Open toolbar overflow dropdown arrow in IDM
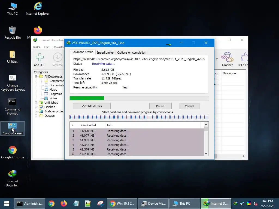Viewport: 279px width, 209px height. click(217, 59)
